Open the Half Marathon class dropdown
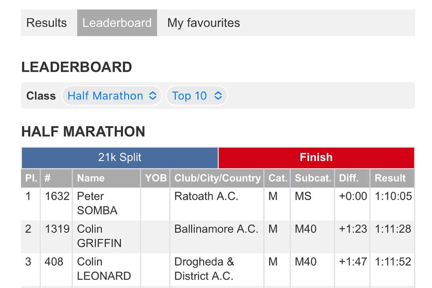Image resolution: width=432 pixels, height=288 pixels. click(112, 96)
